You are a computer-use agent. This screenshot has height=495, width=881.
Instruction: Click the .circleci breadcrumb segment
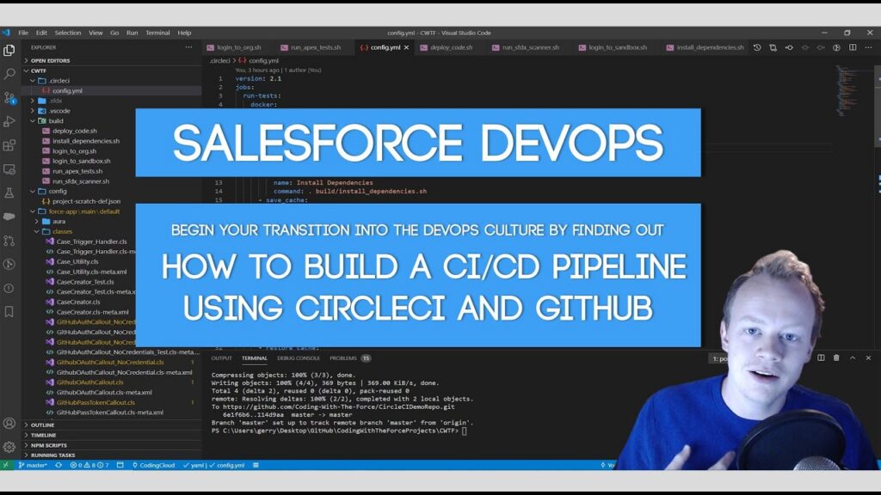pyautogui.click(x=219, y=61)
